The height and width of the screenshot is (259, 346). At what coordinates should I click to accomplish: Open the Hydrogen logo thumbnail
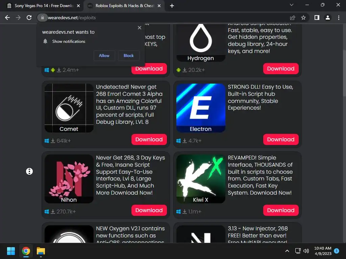click(x=201, y=43)
